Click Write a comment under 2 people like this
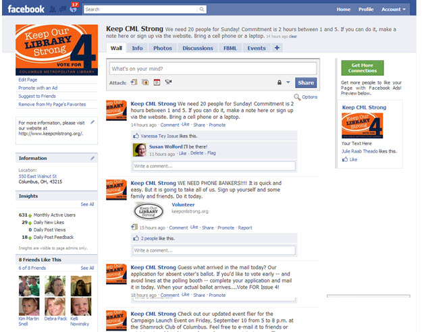 (x=214, y=250)
